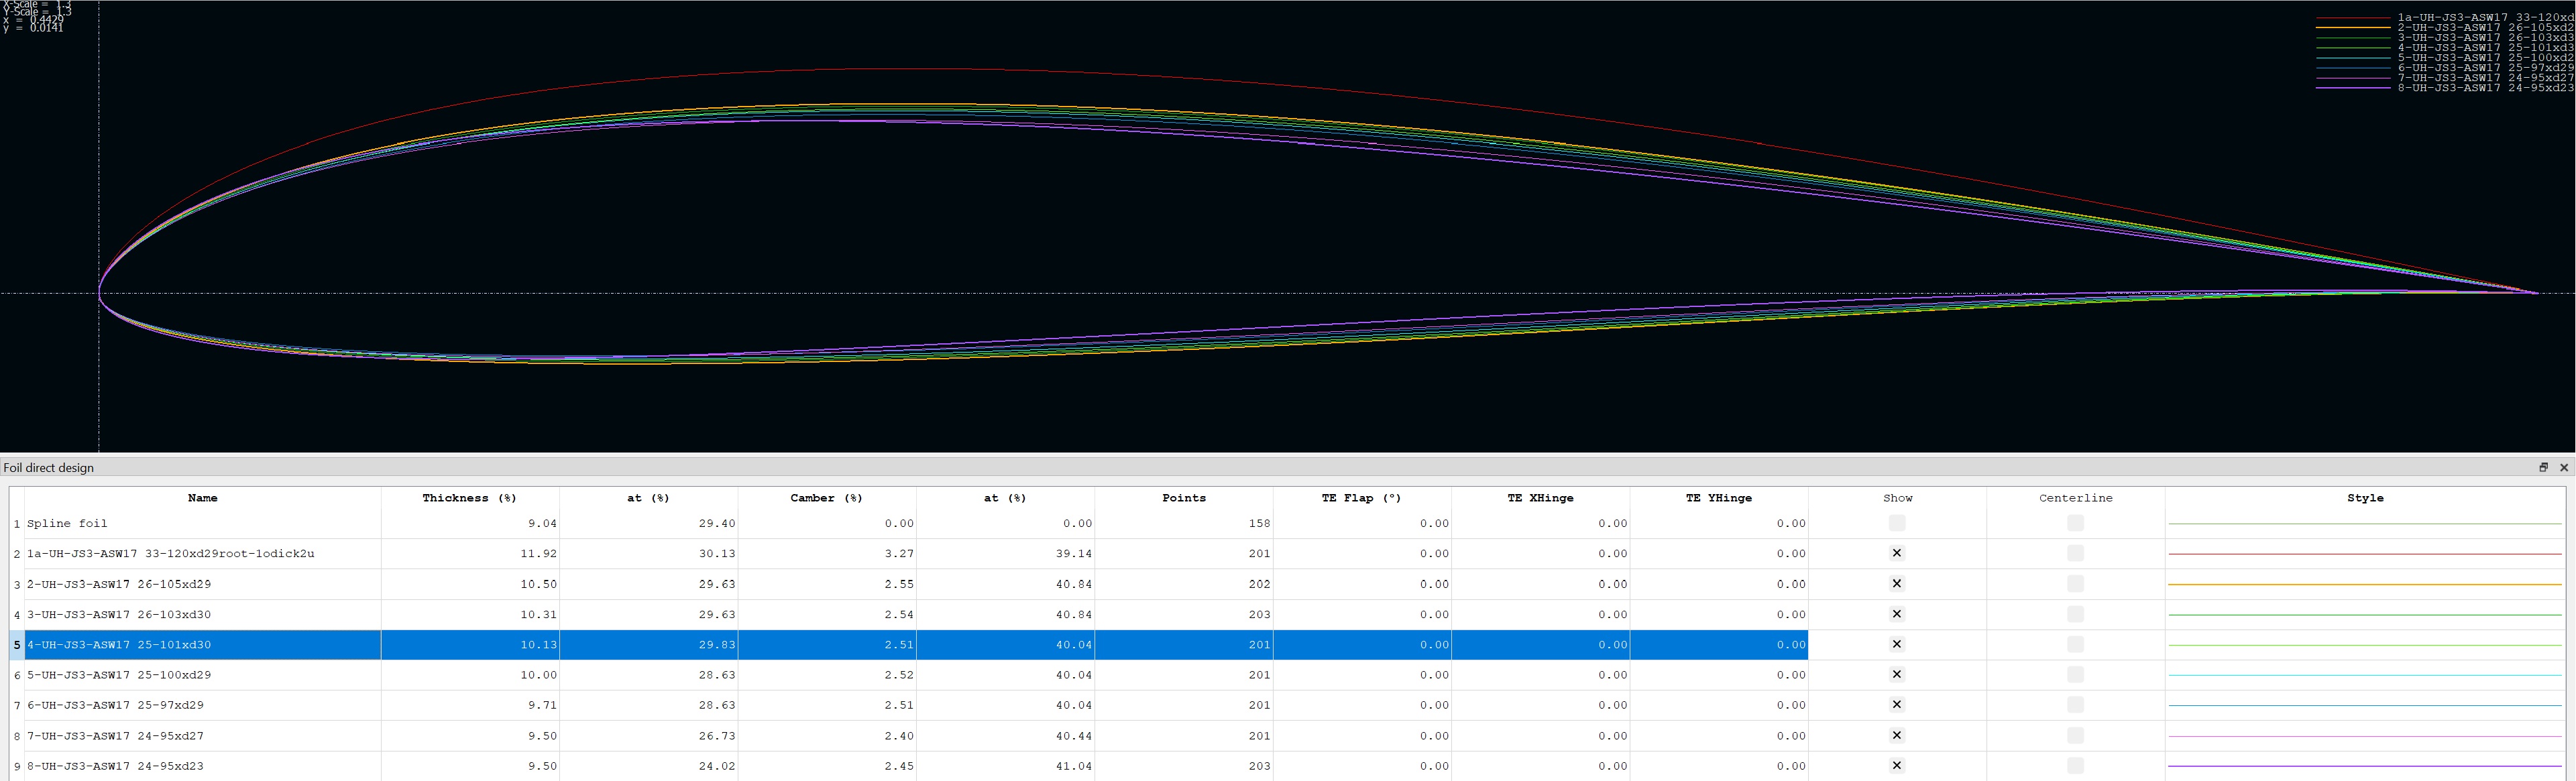Close the Foil direct design dock panel
This screenshot has height=781, width=2576.
[x=2563, y=467]
